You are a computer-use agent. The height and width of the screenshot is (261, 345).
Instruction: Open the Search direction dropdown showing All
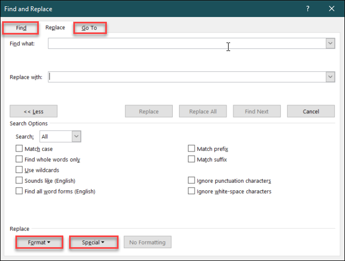click(60, 137)
